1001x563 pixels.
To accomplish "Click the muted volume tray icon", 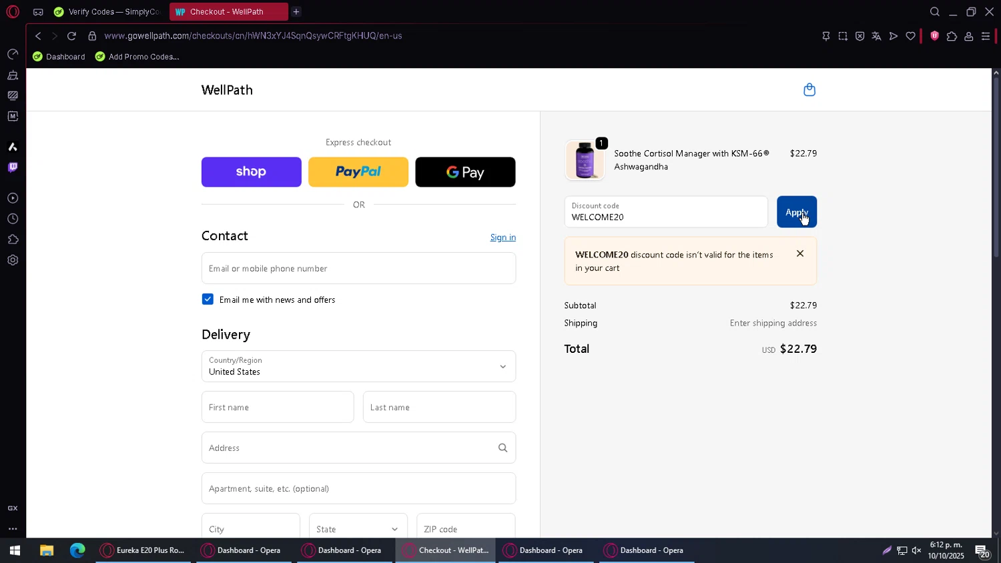I will (917, 551).
